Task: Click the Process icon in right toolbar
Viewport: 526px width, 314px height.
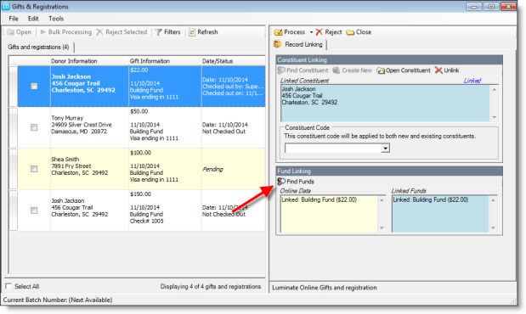Action: (x=278, y=32)
